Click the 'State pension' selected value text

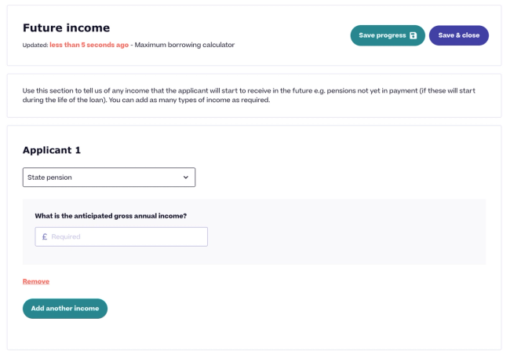click(x=49, y=177)
